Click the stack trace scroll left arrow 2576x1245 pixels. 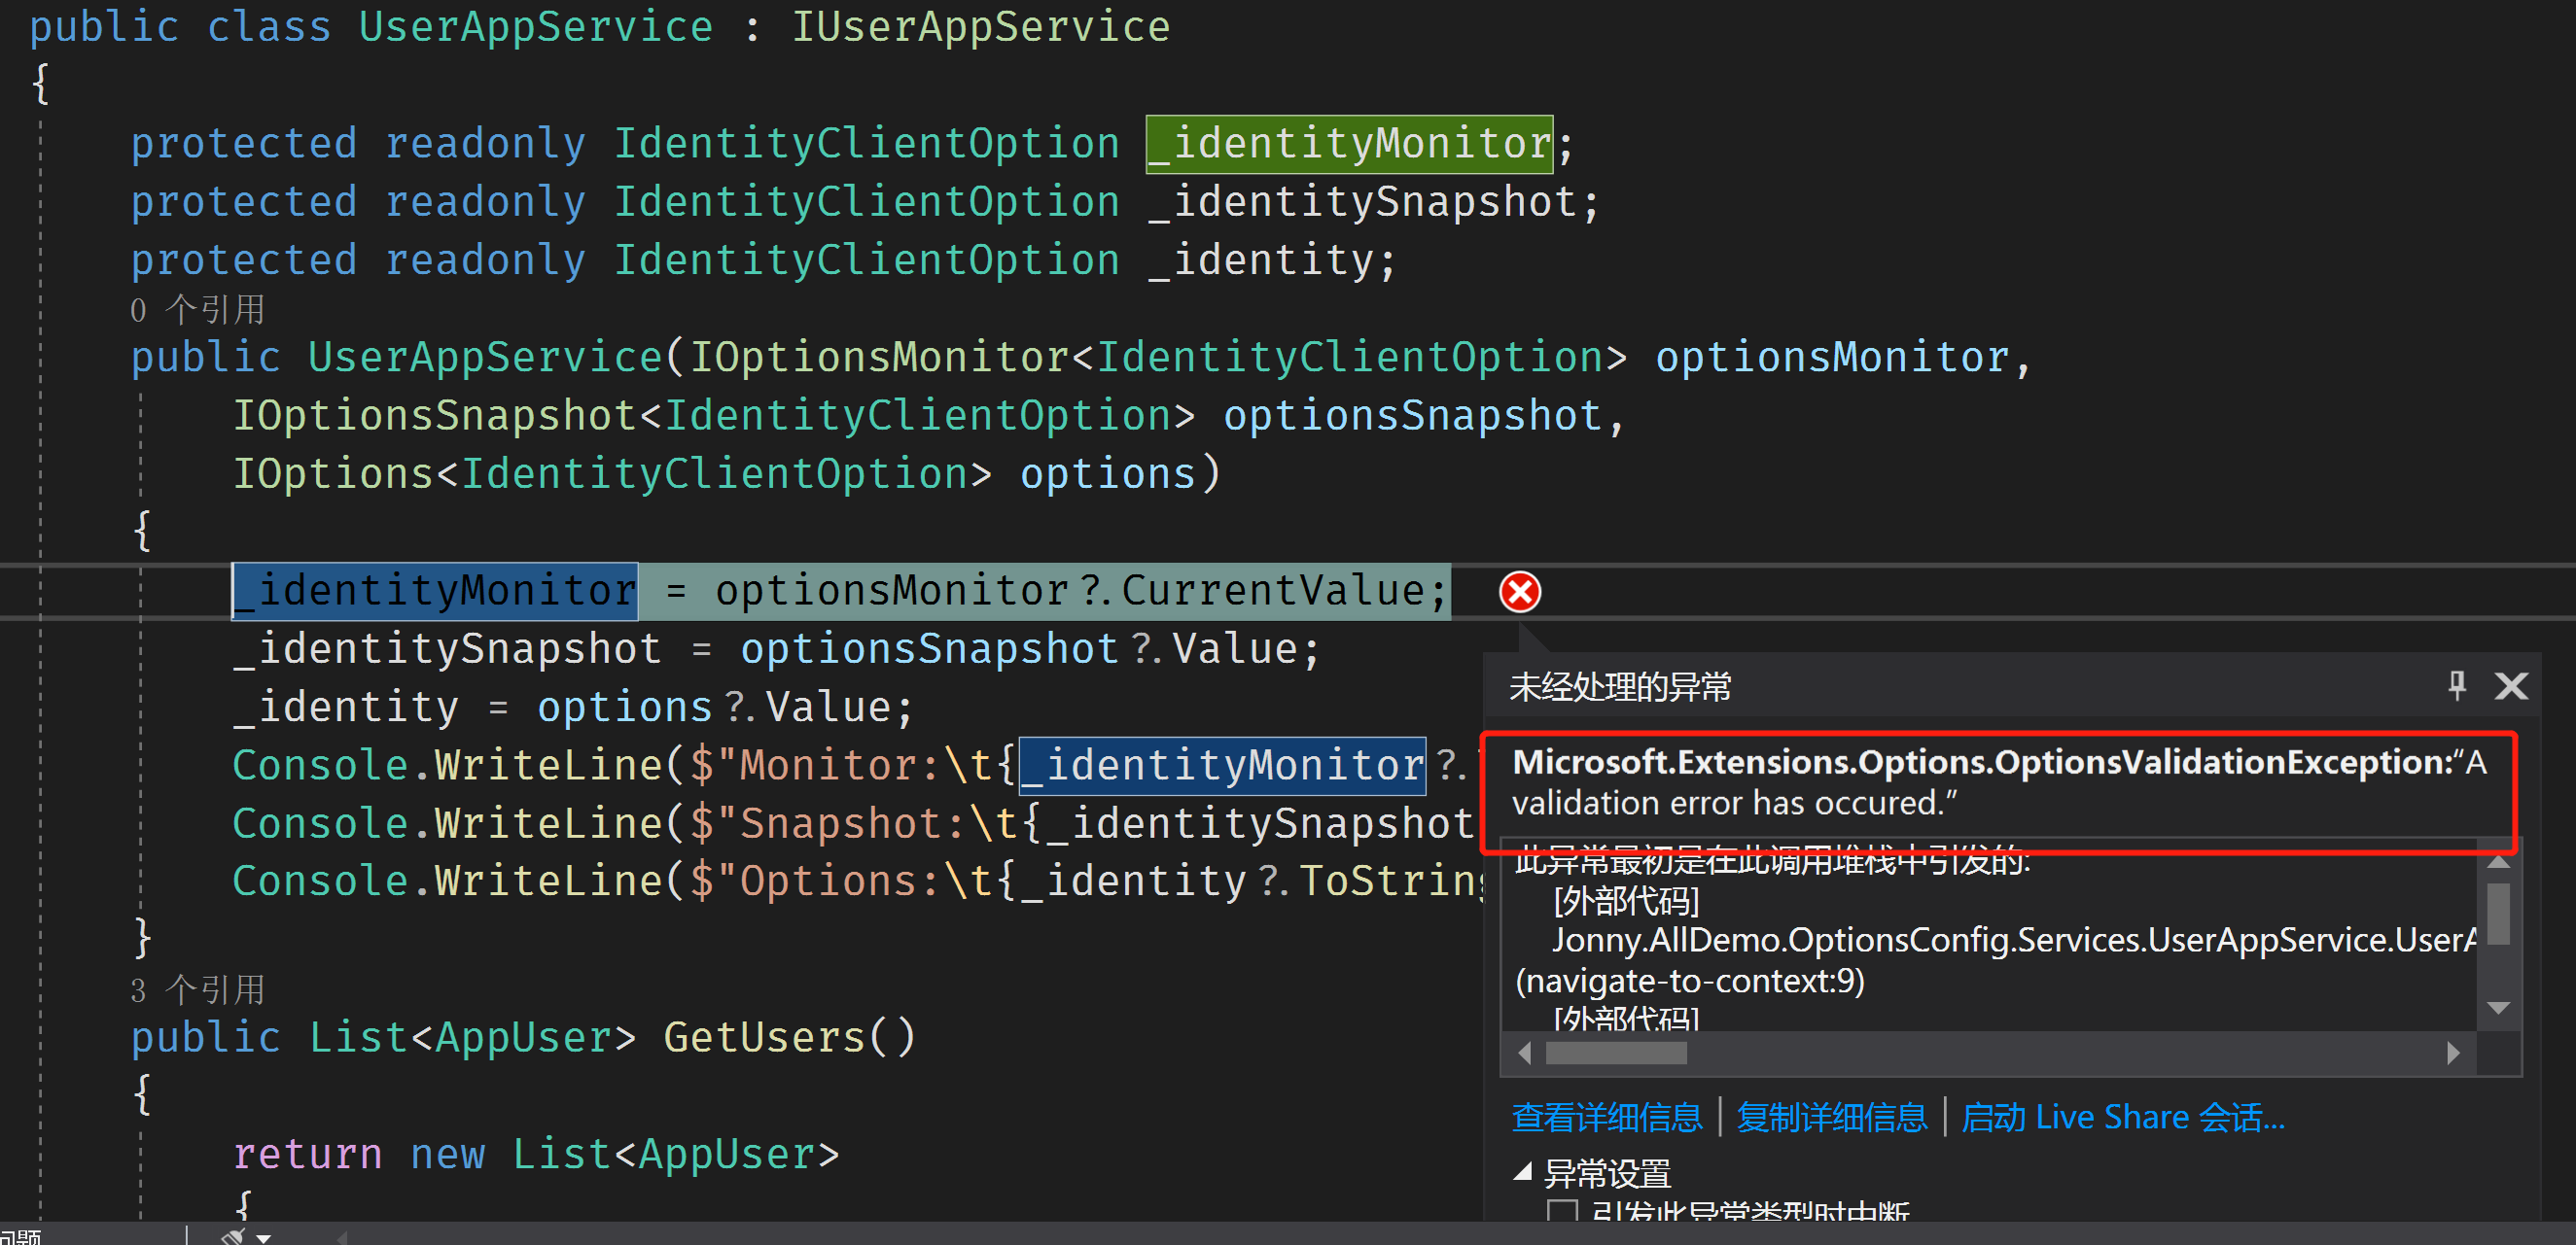tap(1524, 1054)
